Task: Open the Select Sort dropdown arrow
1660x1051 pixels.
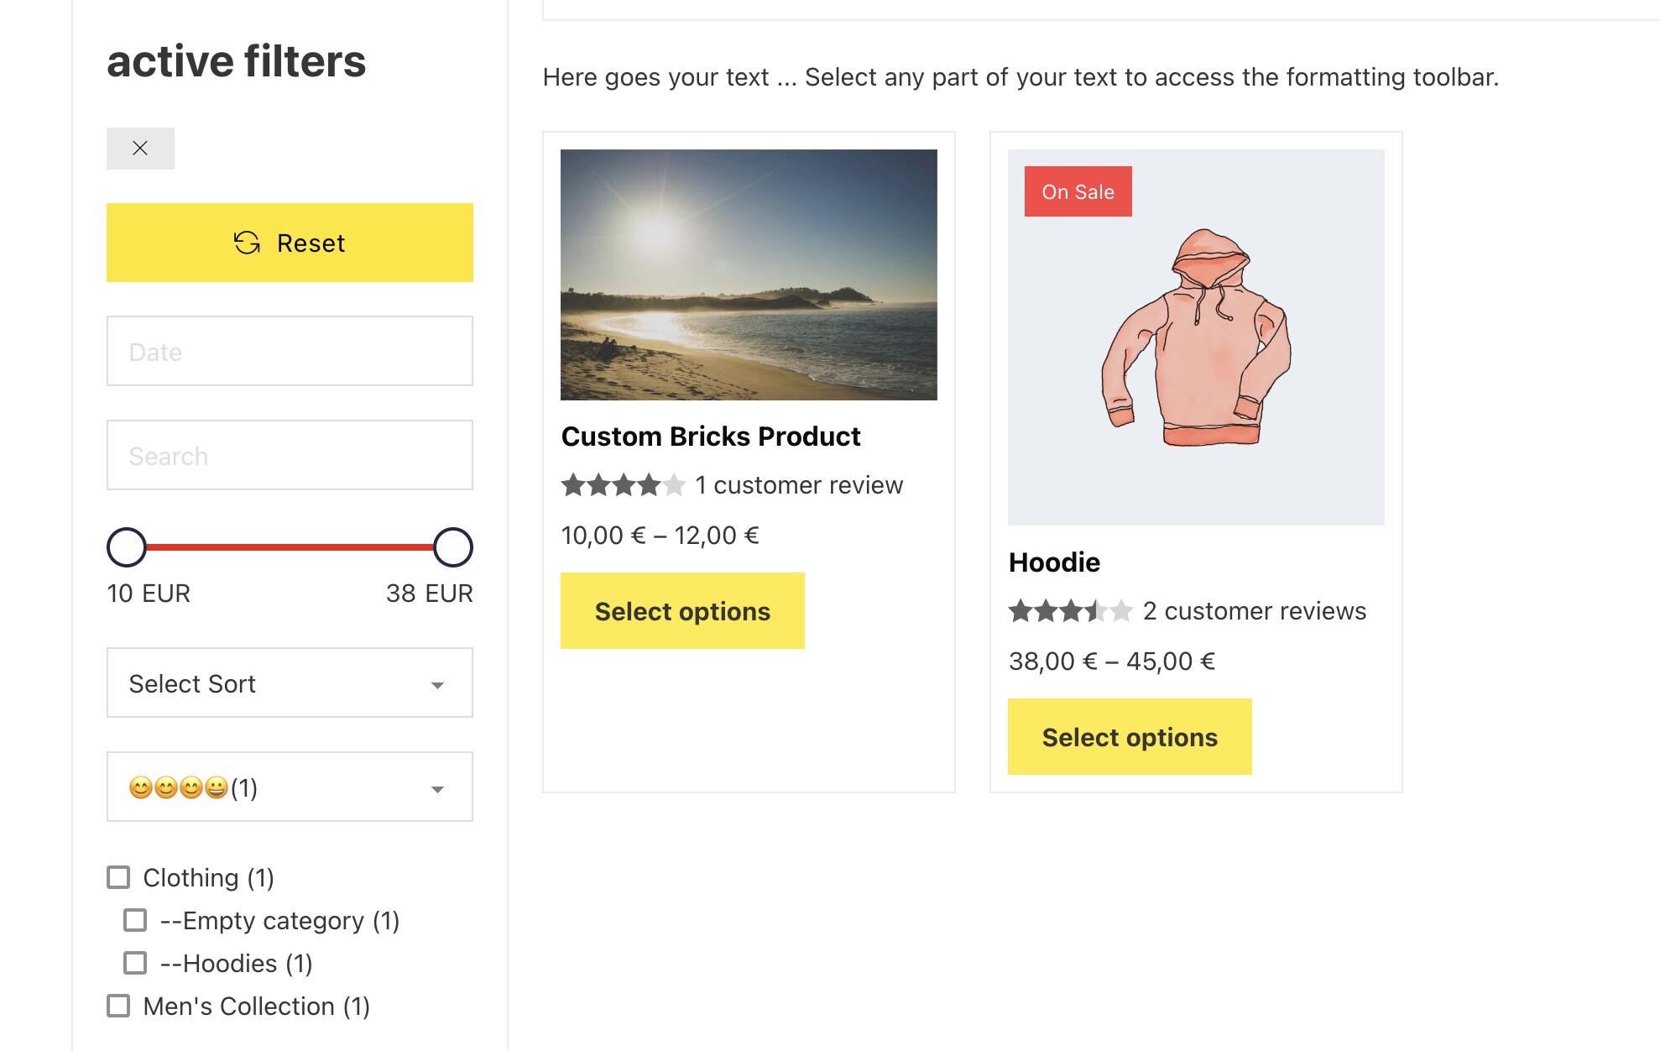Action: (437, 685)
